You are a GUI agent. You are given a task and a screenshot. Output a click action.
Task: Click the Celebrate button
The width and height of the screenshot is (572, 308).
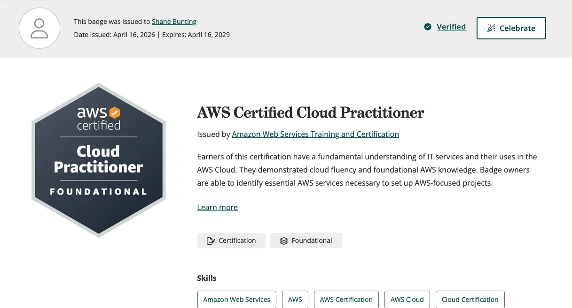(x=511, y=28)
